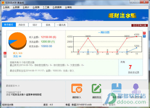
Task: Click the 您还没有注册 registration notice
Action: (x=139, y=25)
